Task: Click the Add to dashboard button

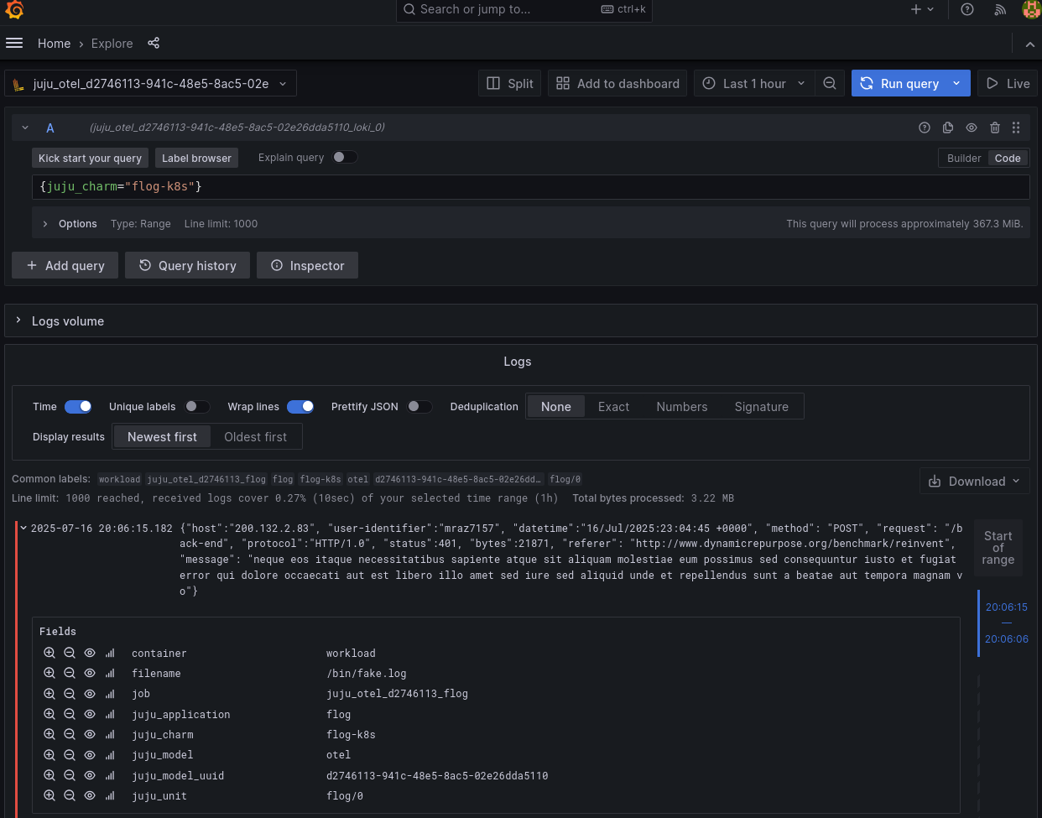Action: (x=617, y=83)
